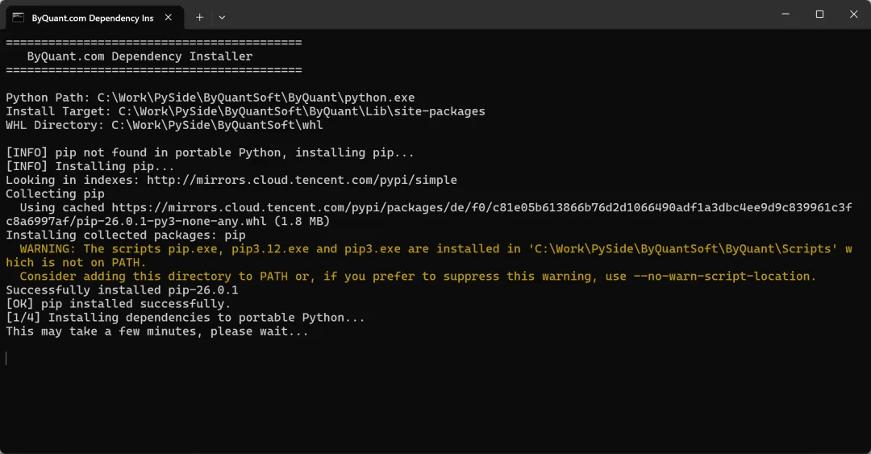871x454 pixels.
Task: Open the mirrors.cloud.tencent.com/pypi/simple index link
Action: coord(302,180)
